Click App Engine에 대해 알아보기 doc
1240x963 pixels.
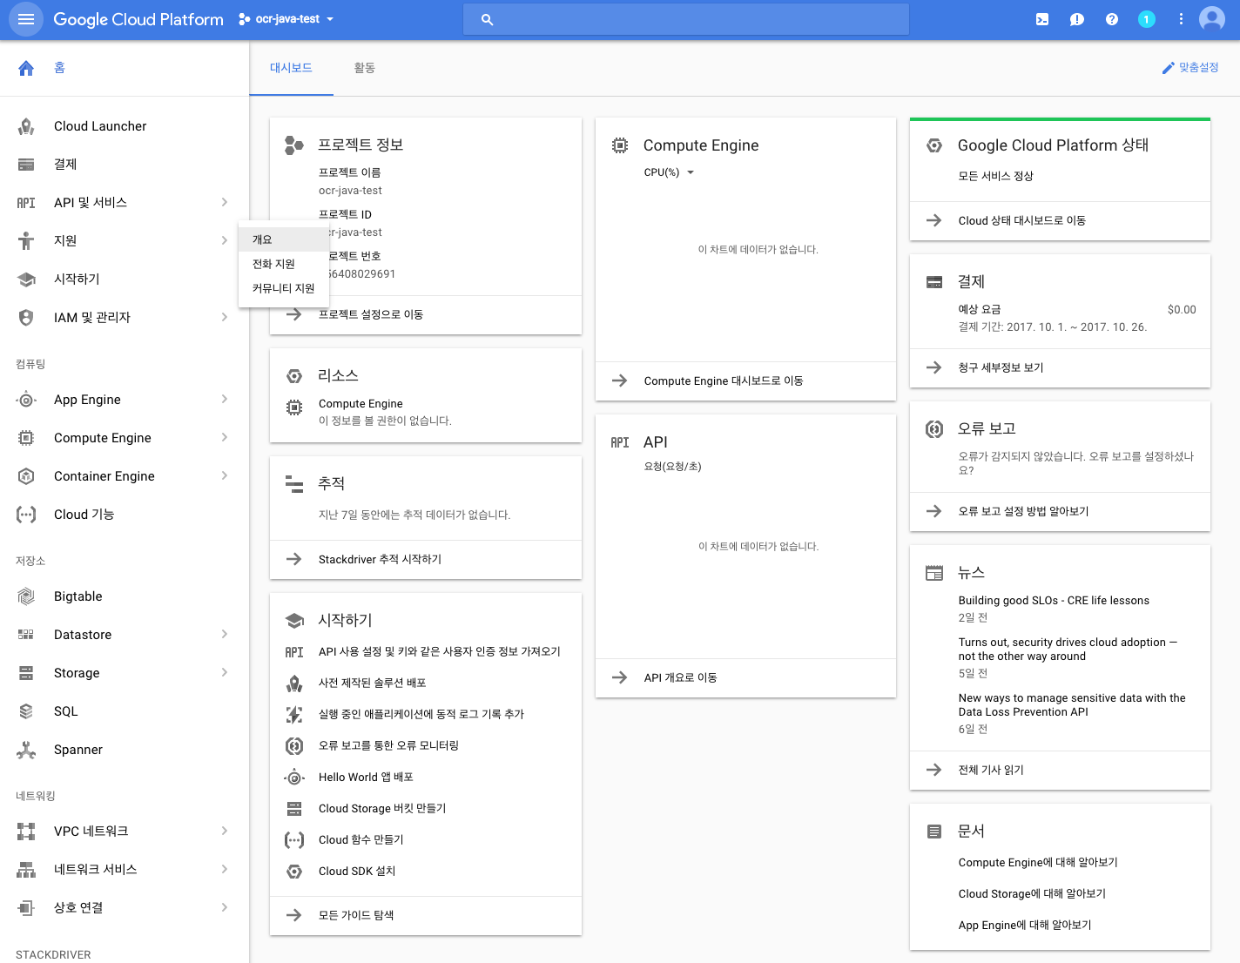[1025, 926]
